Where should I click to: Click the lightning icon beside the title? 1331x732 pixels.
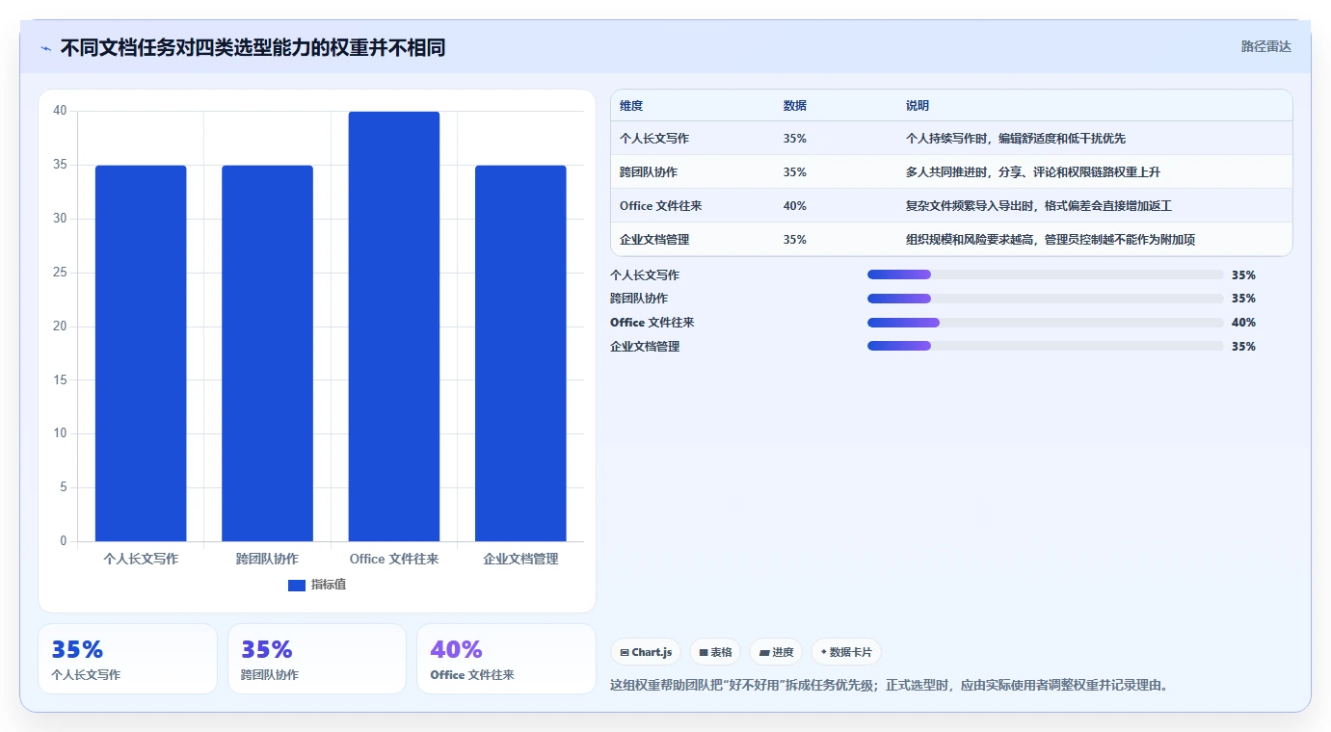[x=45, y=48]
